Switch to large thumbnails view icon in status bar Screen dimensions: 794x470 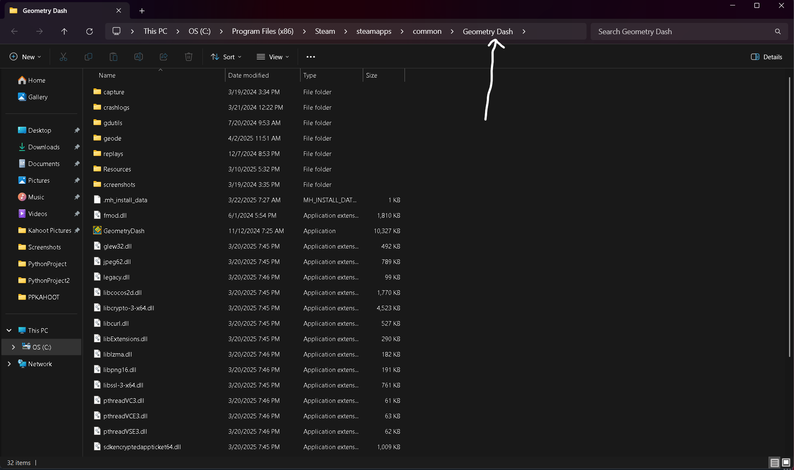coord(786,462)
